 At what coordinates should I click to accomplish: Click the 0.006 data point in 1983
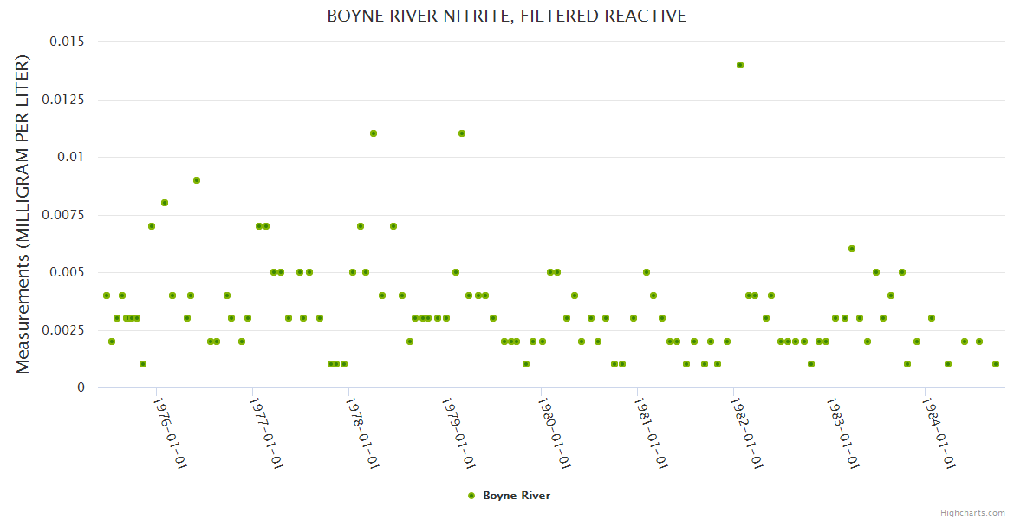(x=852, y=249)
